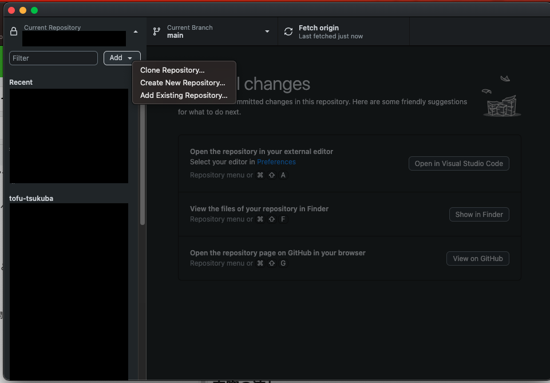Click the command key symbol in Show in Finder row
Image resolution: width=550 pixels, height=383 pixels.
260,219
